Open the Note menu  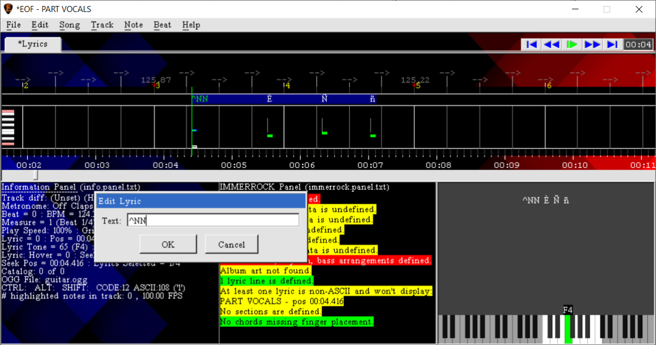click(133, 25)
